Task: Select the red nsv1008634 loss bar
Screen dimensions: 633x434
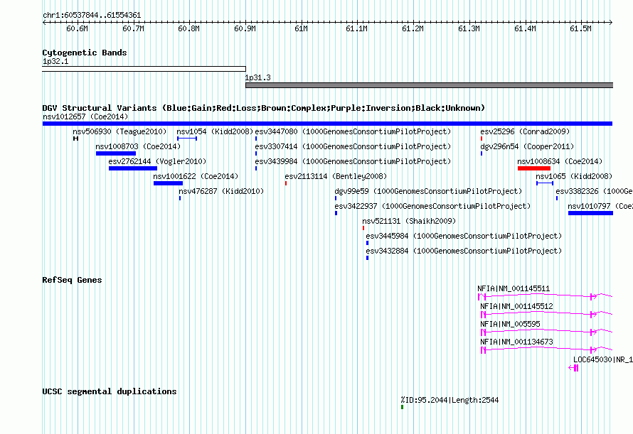Action: (x=534, y=168)
